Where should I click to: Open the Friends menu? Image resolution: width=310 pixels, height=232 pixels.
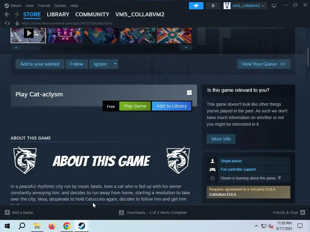(x=44, y=5)
